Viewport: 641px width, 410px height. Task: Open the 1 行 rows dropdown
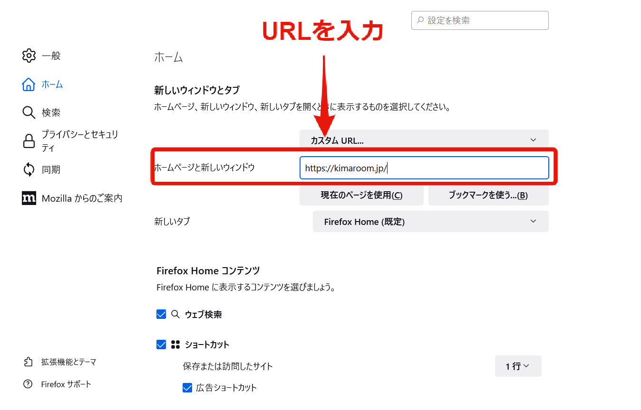point(518,366)
